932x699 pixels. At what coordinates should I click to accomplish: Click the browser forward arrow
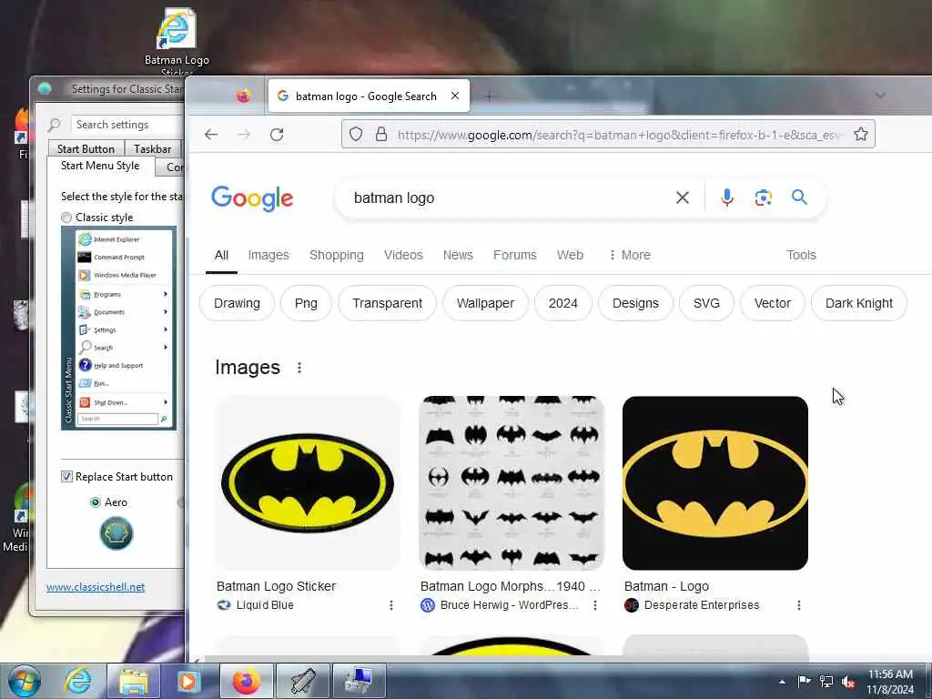244,135
